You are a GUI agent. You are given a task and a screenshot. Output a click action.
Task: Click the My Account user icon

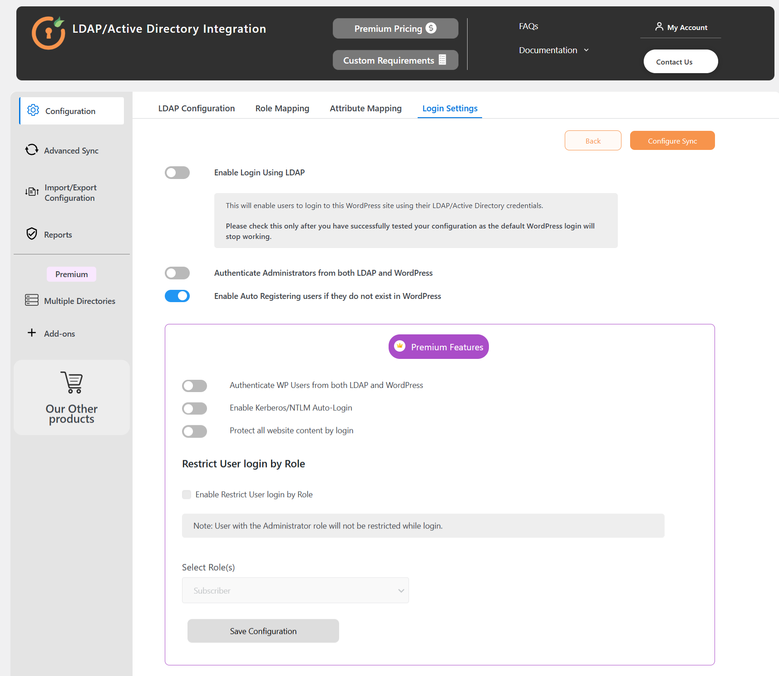pyautogui.click(x=659, y=27)
